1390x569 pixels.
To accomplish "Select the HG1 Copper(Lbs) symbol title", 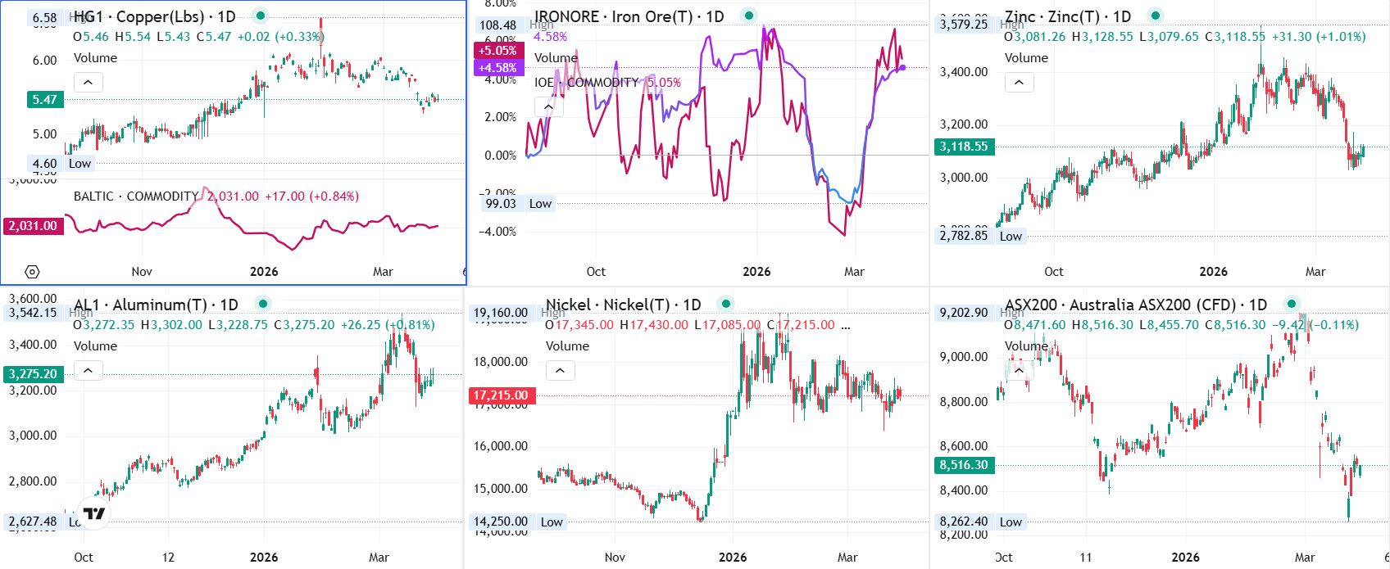I will [154, 16].
